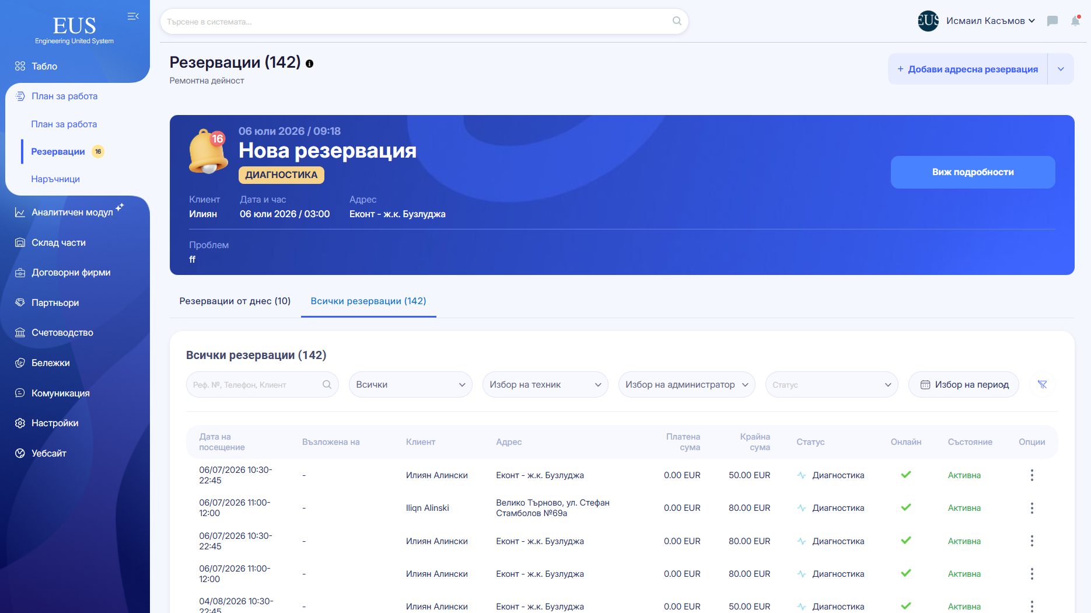This screenshot has width=1091, height=613.
Task: Open the Статус filter dropdown
Action: pos(831,385)
